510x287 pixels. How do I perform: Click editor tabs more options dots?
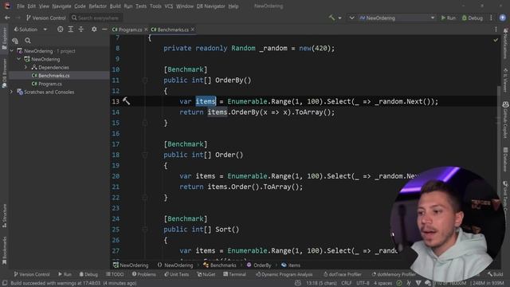point(496,29)
